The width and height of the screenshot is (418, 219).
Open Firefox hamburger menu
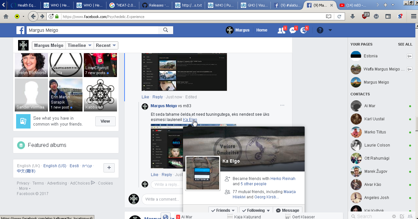pyautogui.click(x=413, y=16)
